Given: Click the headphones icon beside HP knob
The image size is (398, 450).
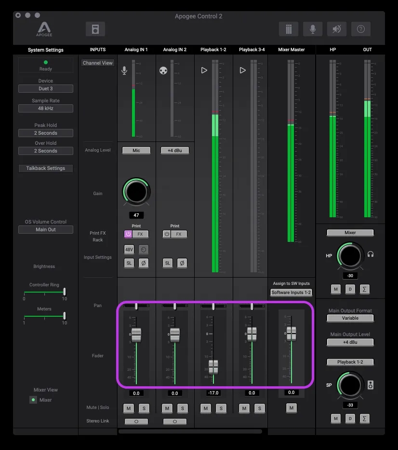Looking at the screenshot, I should [371, 254].
